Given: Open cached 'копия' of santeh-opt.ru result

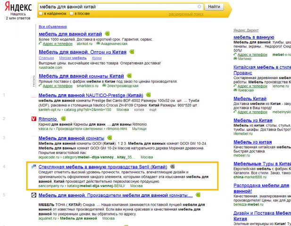Looking at the screenshot, I should pyautogui.click(x=139, y=110).
